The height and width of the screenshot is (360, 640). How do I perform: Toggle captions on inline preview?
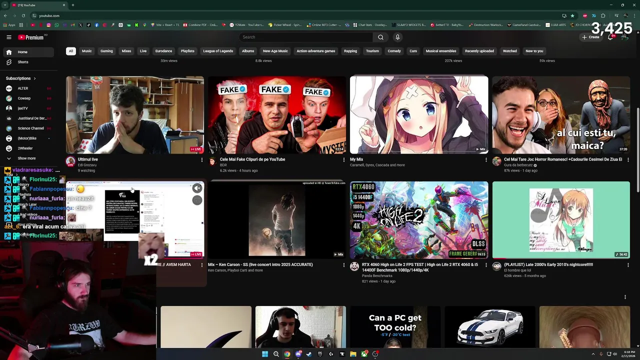(197, 200)
